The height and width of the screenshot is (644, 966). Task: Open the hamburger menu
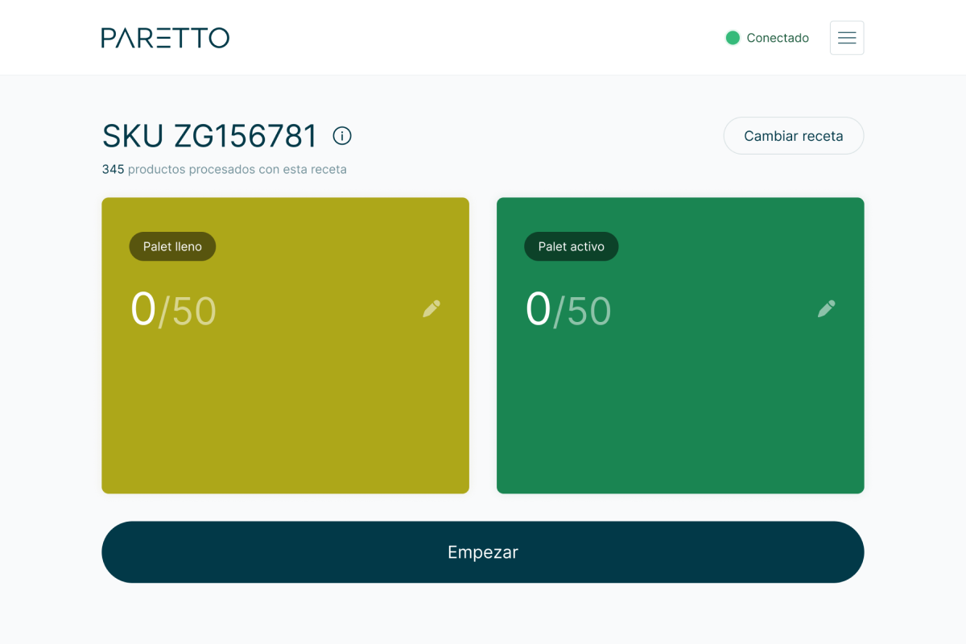[847, 38]
